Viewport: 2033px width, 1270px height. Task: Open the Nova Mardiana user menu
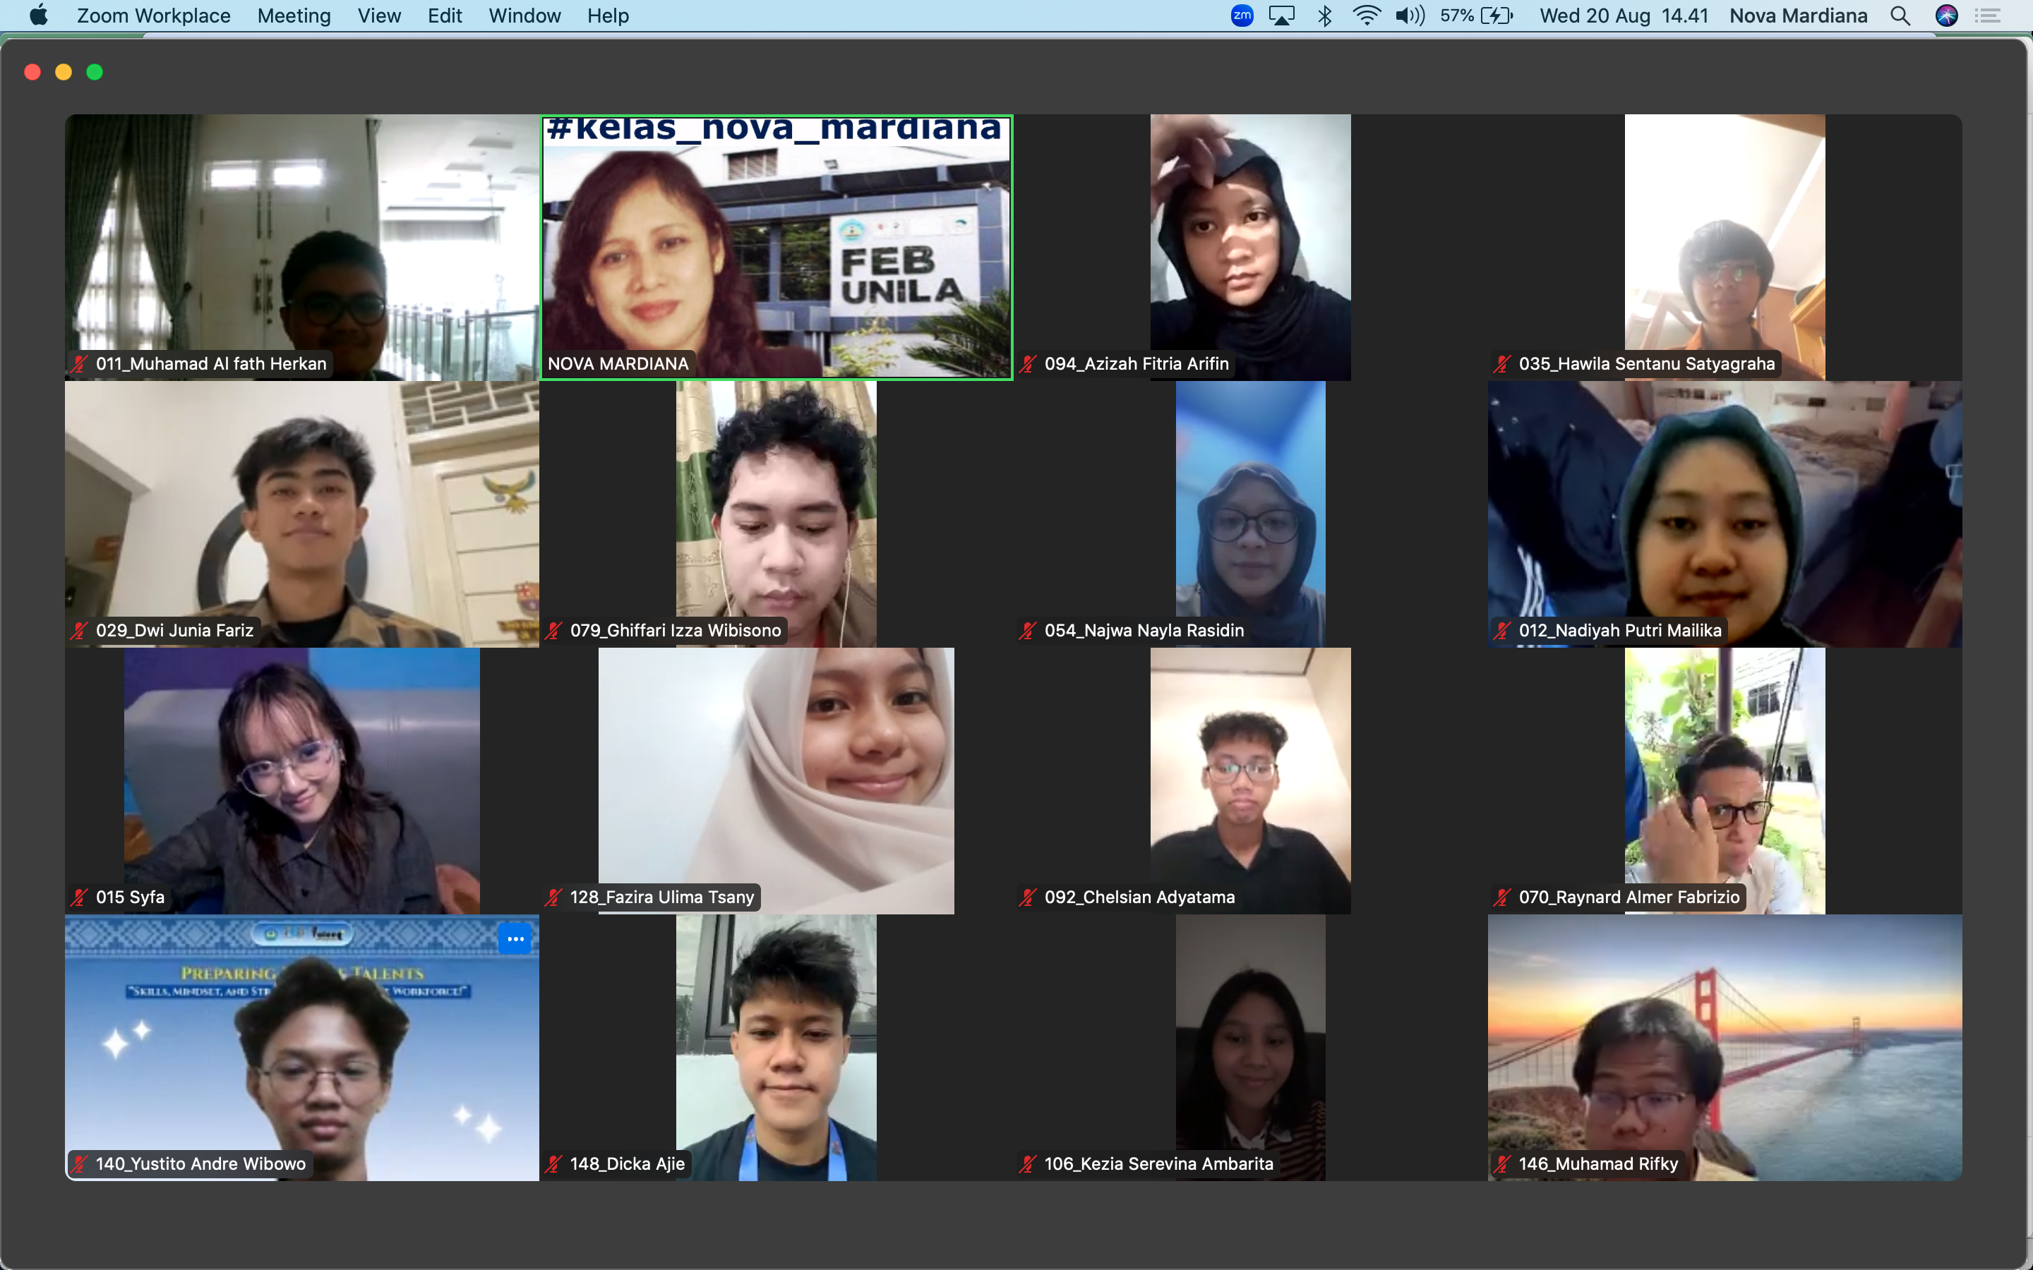1798,16
